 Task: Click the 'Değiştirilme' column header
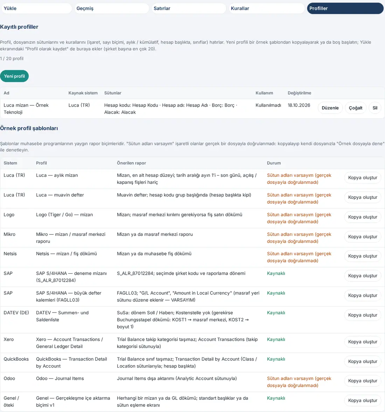[299, 93]
